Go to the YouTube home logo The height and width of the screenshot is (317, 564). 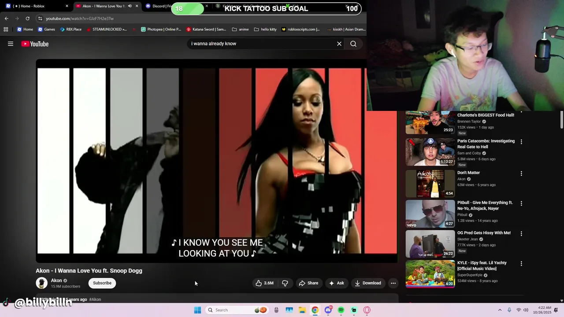pyautogui.click(x=35, y=44)
